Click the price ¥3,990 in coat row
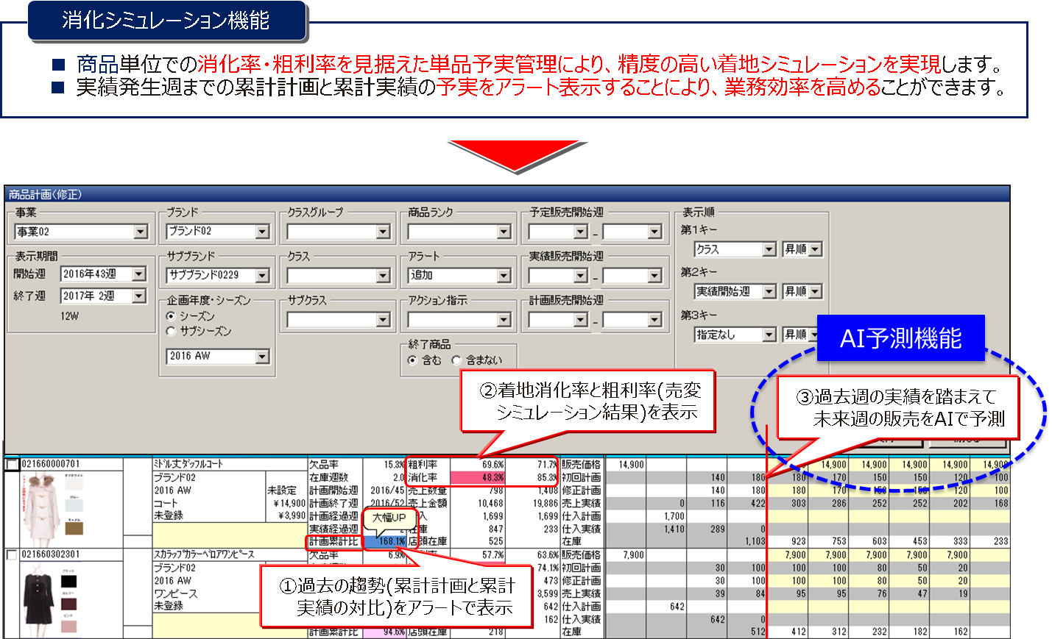Viewport: 1052px width, 639px height. coord(292,516)
